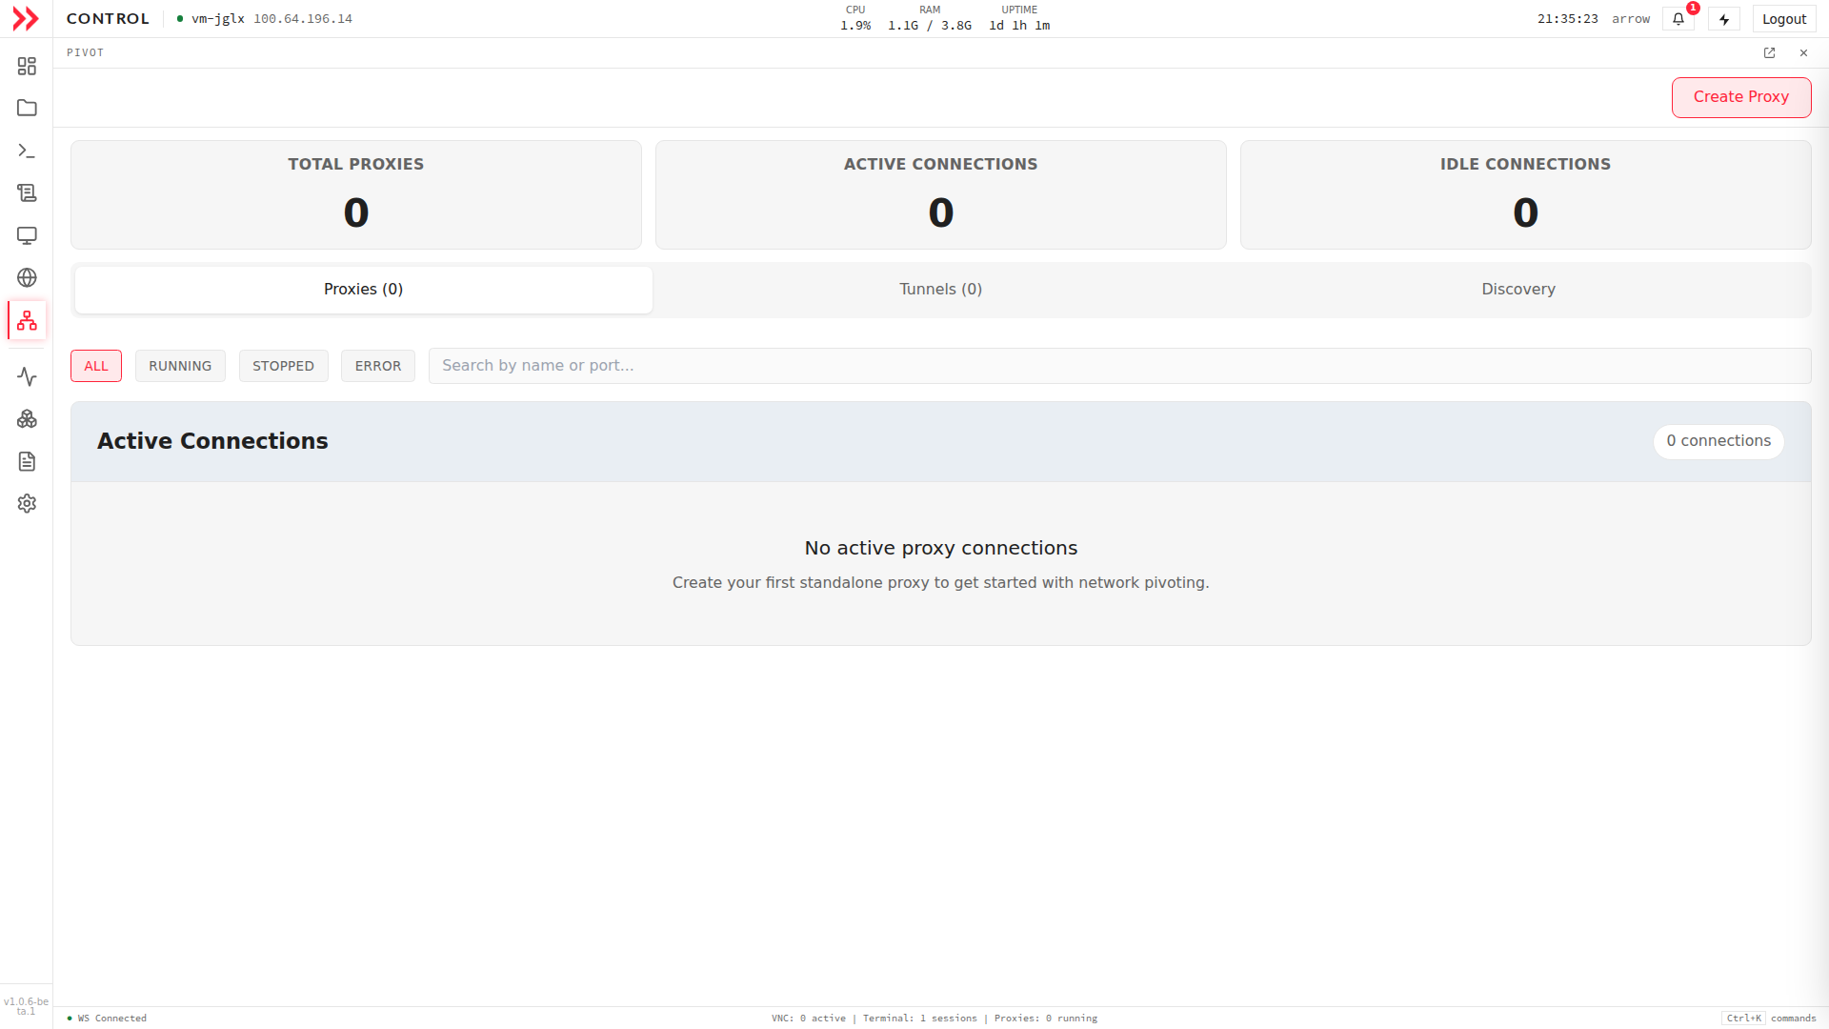The height and width of the screenshot is (1029, 1829).
Task: Click Terminal: 1 sessions in status bar
Action: tap(920, 1019)
